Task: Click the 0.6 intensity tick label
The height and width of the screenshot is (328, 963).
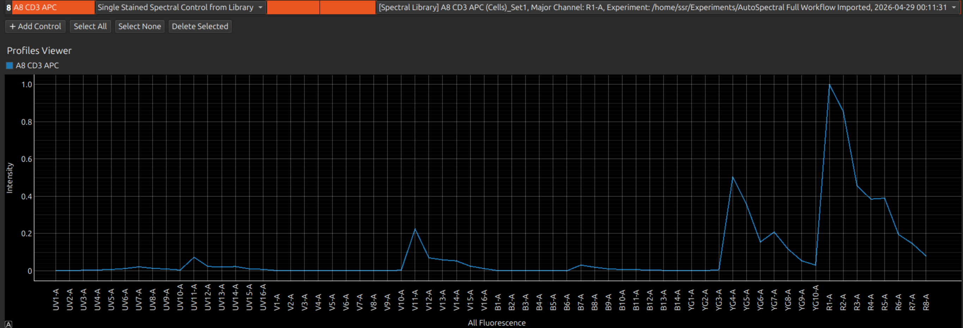Action: tap(26, 159)
